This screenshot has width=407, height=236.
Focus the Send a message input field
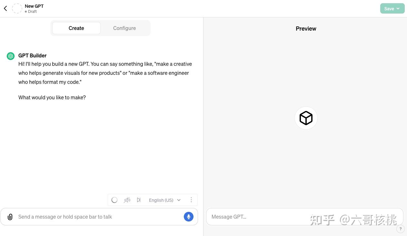[99, 217]
